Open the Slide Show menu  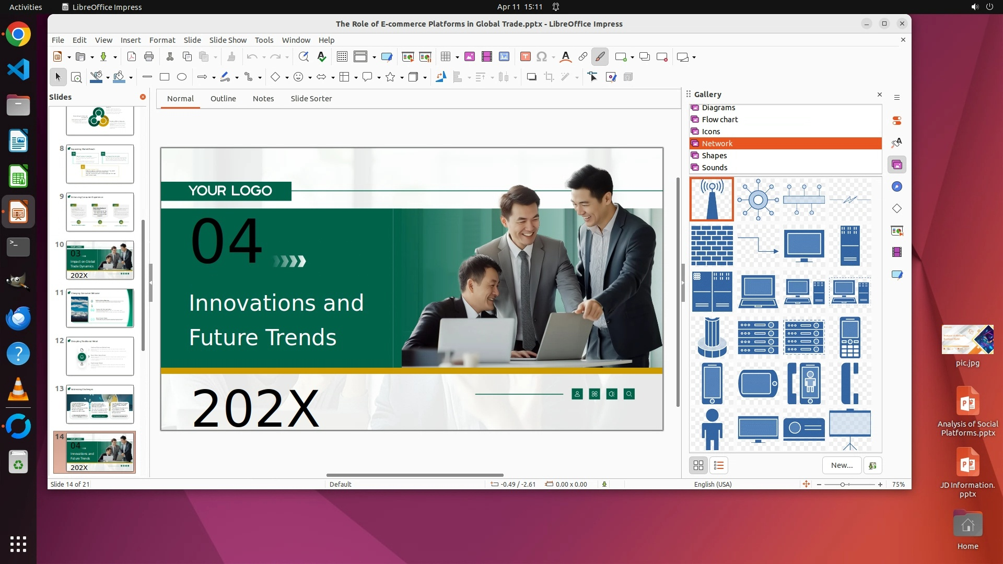[x=227, y=40]
